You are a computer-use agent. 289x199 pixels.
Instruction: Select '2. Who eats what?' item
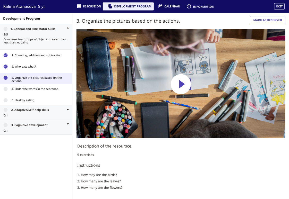click(36, 67)
